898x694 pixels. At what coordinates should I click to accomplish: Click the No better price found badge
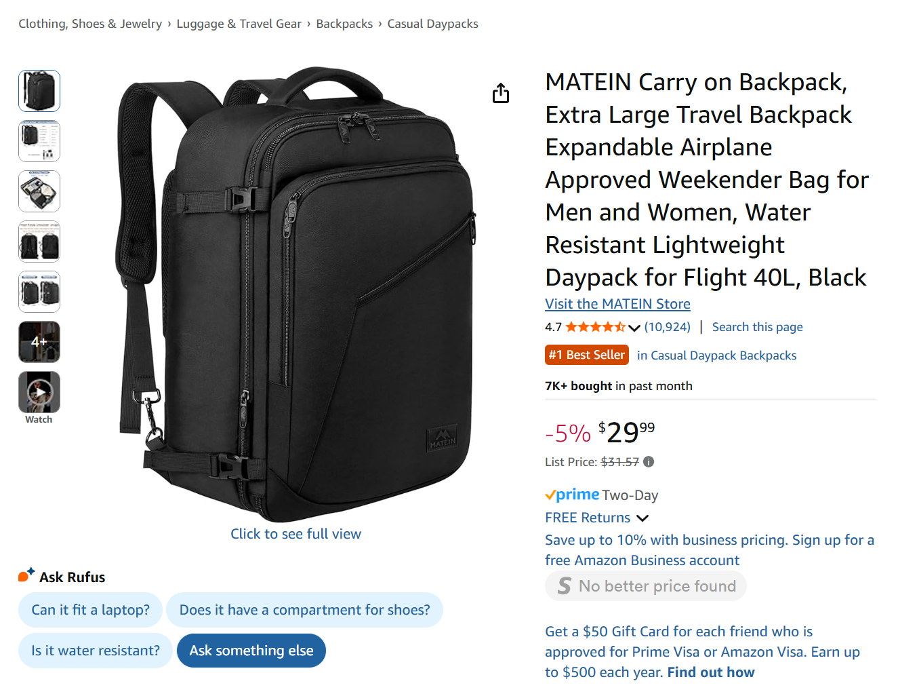pyautogui.click(x=645, y=585)
